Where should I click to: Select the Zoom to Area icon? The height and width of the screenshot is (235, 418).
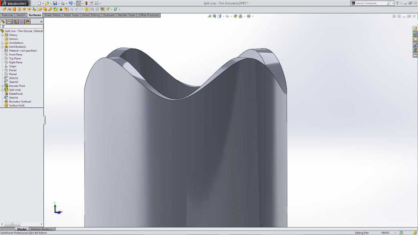[x=209, y=17]
